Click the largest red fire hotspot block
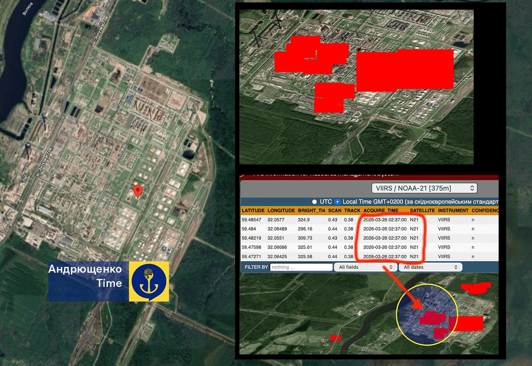The height and width of the screenshot is (366, 532). [404, 70]
